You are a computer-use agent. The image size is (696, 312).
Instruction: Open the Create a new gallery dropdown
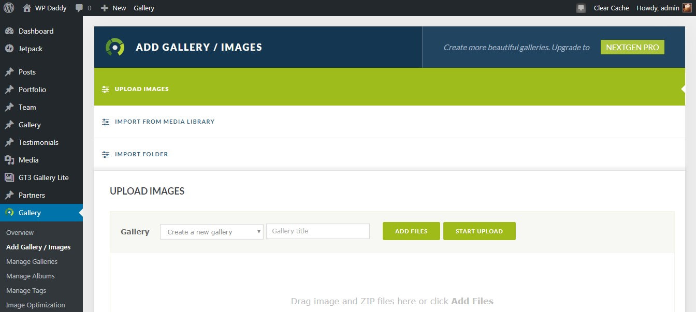pyautogui.click(x=212, y=231)
